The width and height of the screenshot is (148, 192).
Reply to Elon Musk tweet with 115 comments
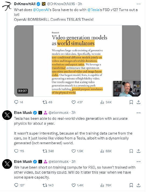tap(19, 151)
